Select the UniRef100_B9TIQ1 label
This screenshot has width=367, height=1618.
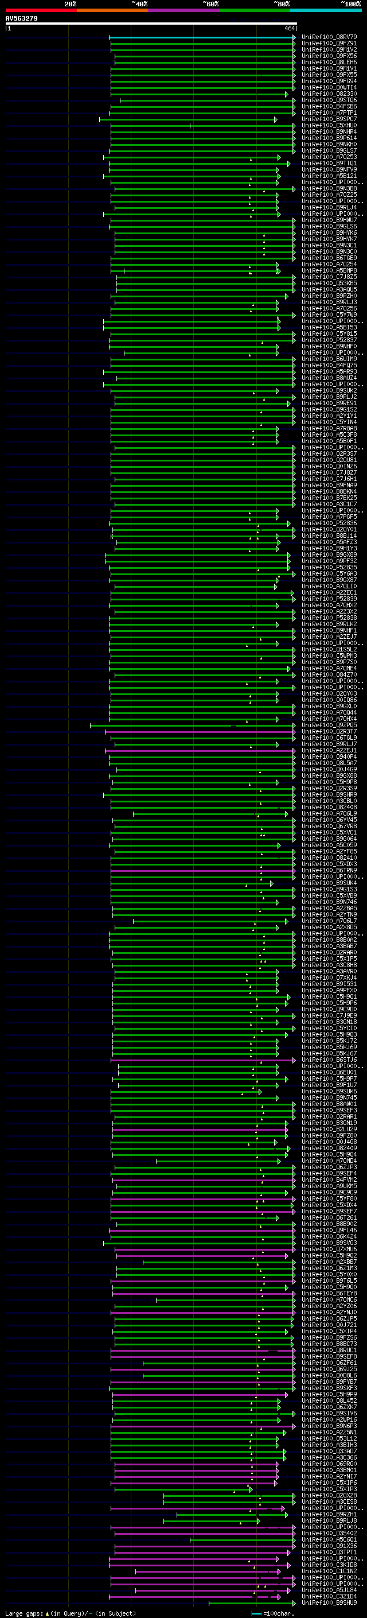pyautogui.click(x=329, y=164)
